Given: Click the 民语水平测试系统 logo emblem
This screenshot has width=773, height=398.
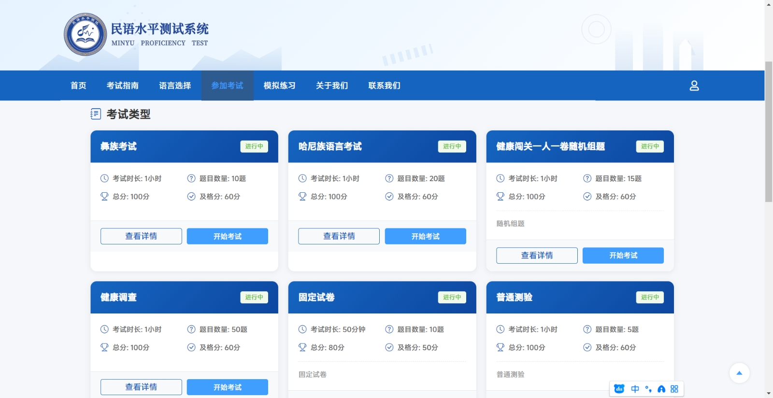Looking at the screenshot, I should click(86, 34).
